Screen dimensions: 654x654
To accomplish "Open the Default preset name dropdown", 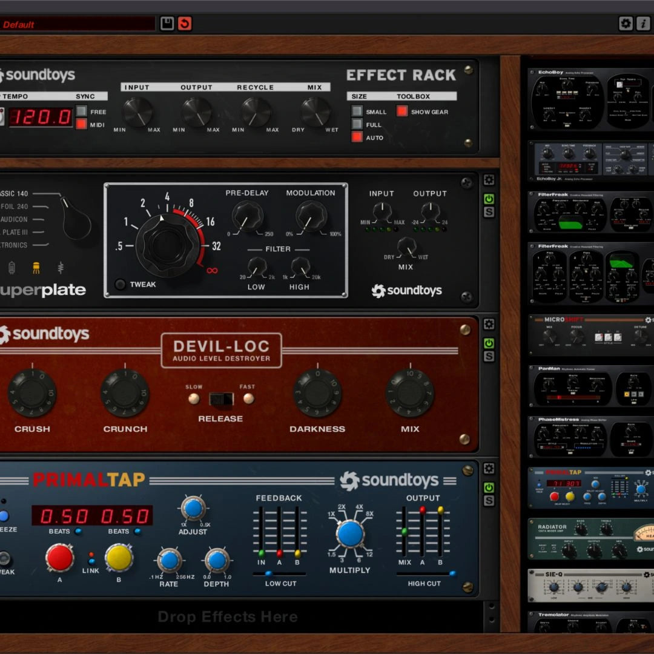I will 78,24.
